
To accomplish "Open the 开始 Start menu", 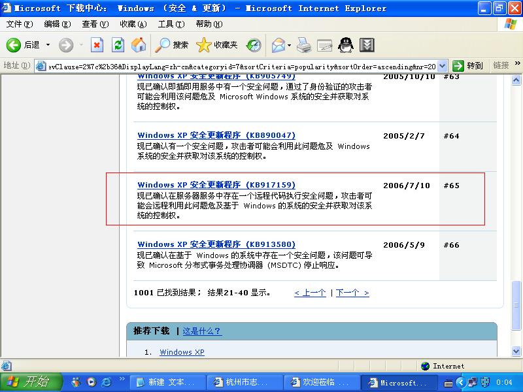I will click(31, 382).
